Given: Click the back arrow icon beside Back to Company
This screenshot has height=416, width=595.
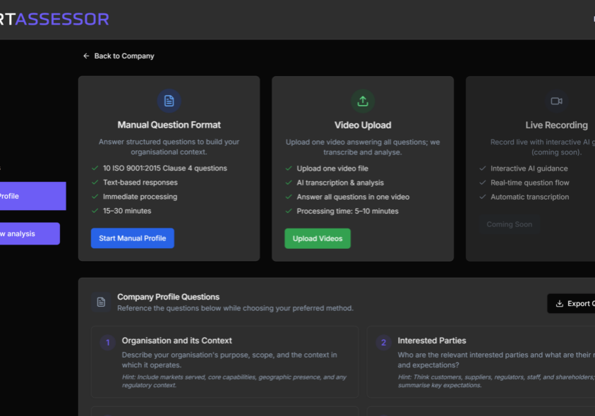Looking at the screenshot, I should point(86,56).
